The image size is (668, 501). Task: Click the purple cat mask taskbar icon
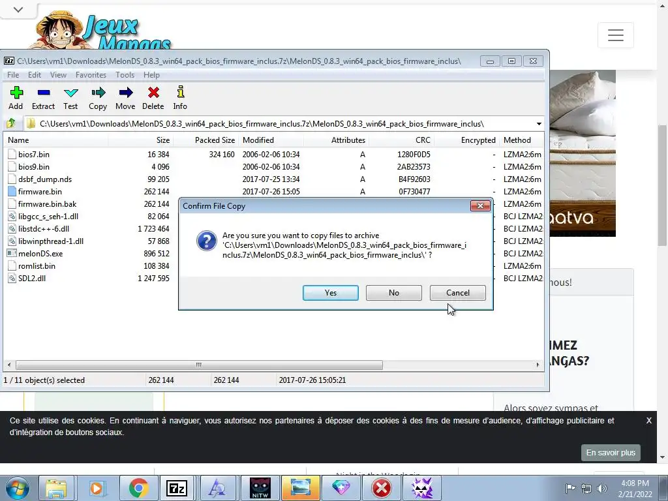tap(422, 488)
